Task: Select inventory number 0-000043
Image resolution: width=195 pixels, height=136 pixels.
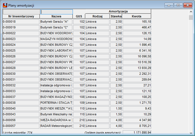Action: click(x=21, y=114)
